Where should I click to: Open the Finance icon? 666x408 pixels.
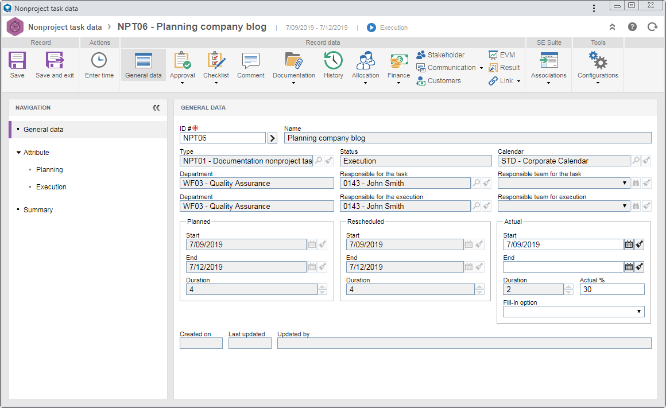tap(399, 61)
